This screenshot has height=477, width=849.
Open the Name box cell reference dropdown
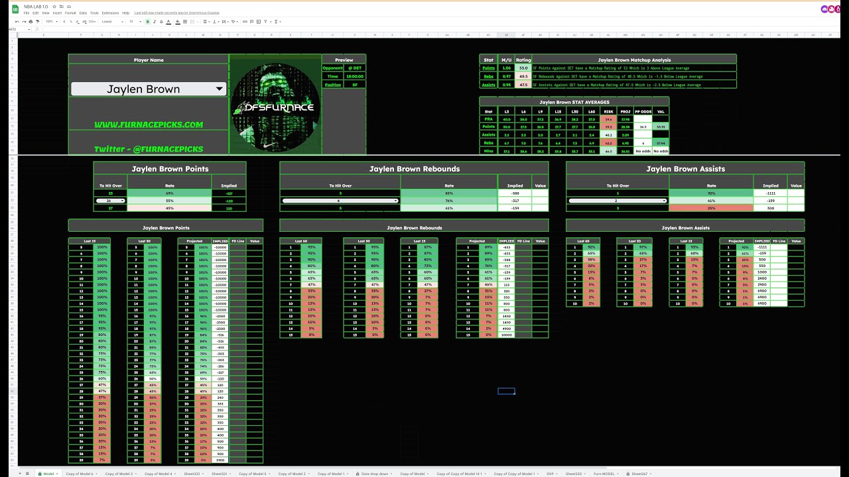[x=29, y=29]
